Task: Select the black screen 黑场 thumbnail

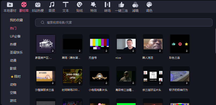Action: [73, 44]
